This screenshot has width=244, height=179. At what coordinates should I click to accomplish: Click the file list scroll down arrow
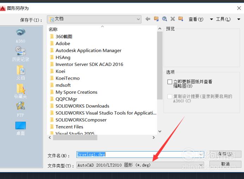click(x=160, y=131)
